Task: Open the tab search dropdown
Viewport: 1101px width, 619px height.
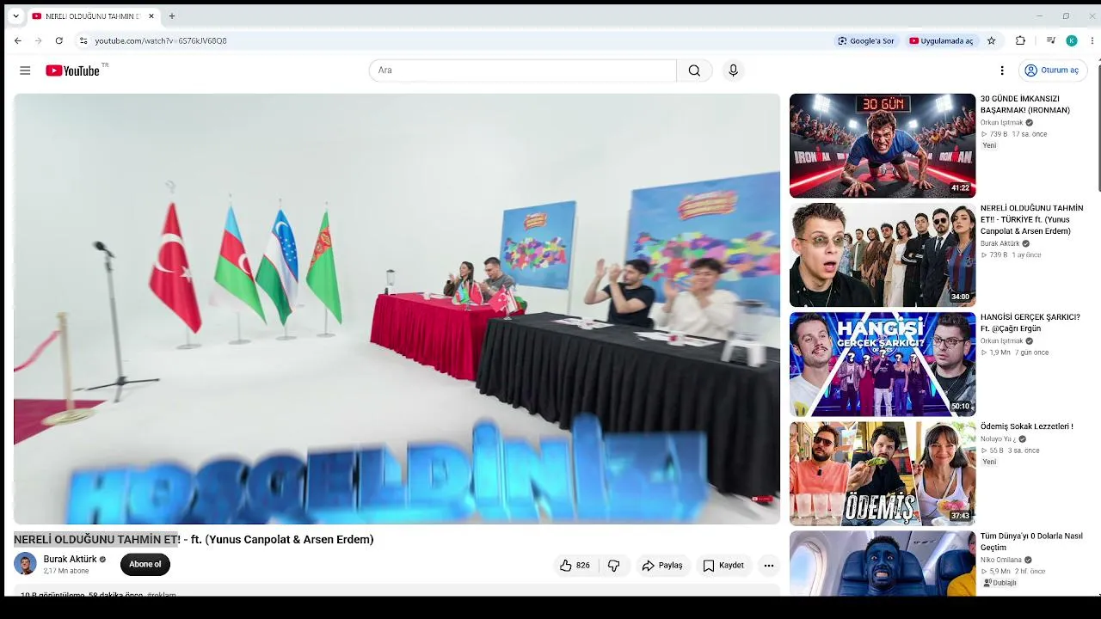Action: coord(15,16)
